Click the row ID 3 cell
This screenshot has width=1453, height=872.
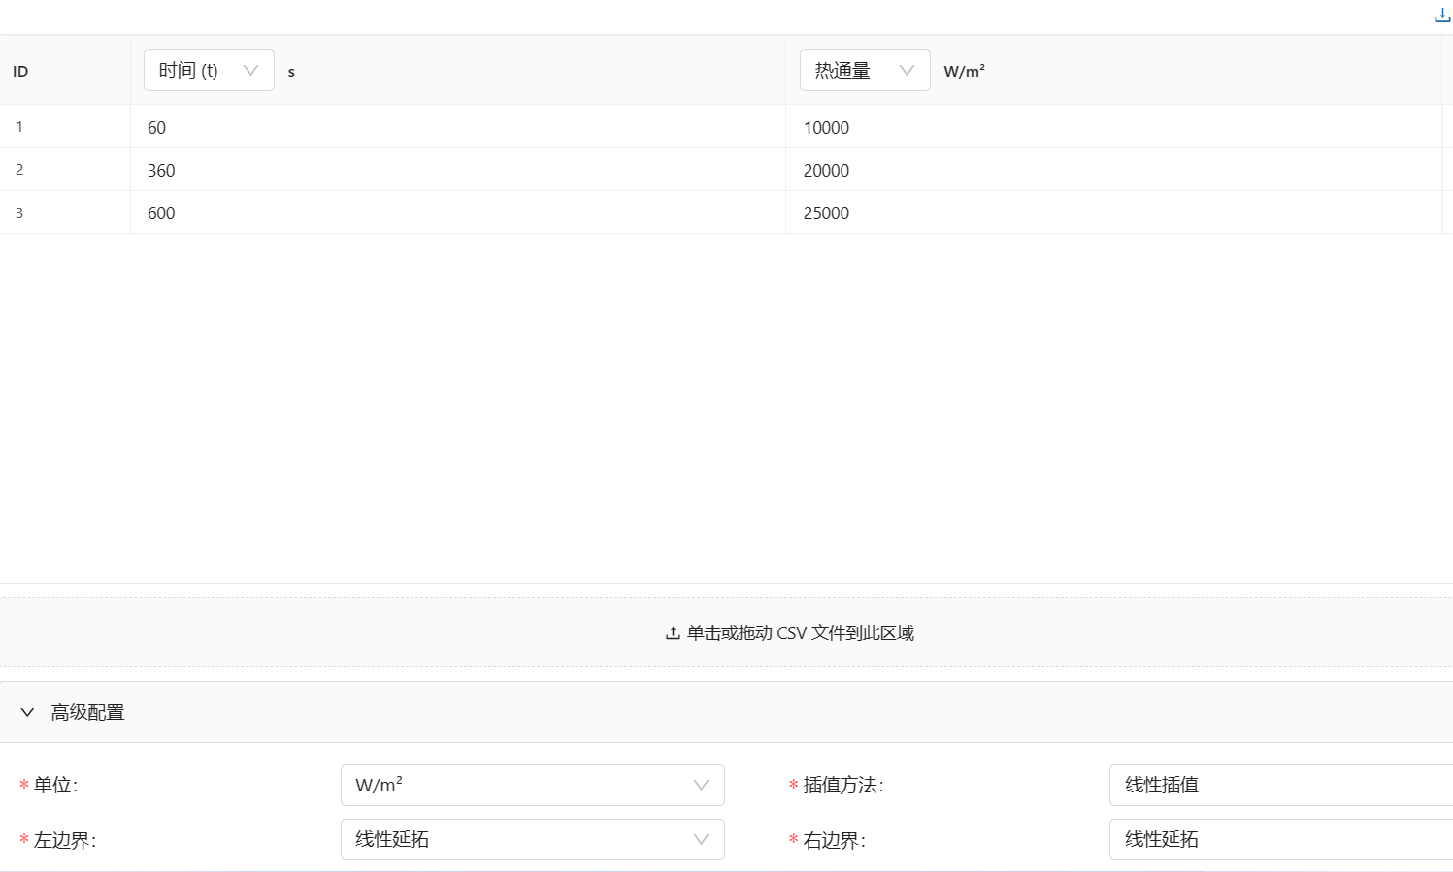point(65,212)
